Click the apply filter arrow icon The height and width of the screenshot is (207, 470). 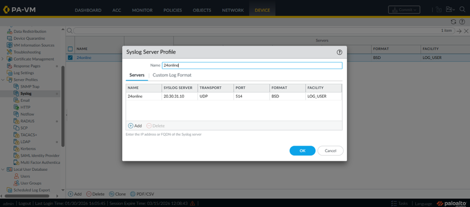(x=459, y=31)
